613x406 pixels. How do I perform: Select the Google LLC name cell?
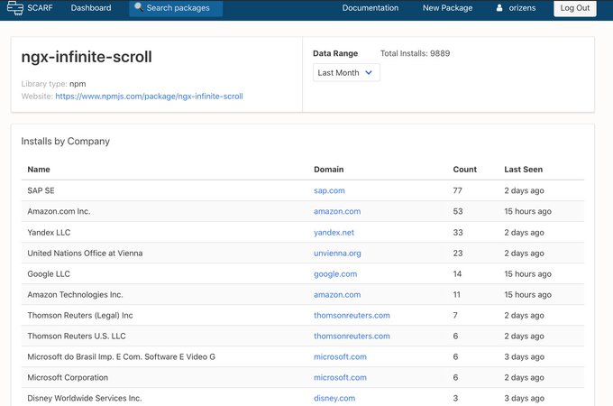coord(49,273)
